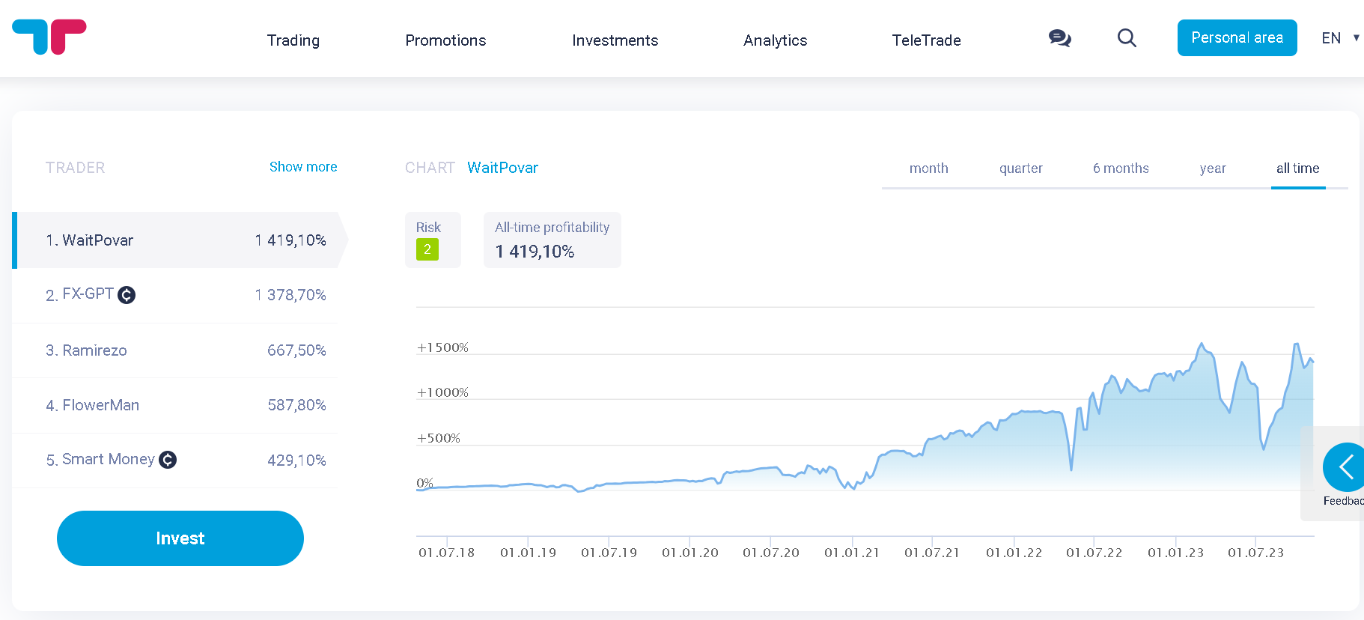The height and width of the screenshot is (620, 1364).
Task: Expand the Feedback side panel arrow
Action: (x=1345, y=467)
